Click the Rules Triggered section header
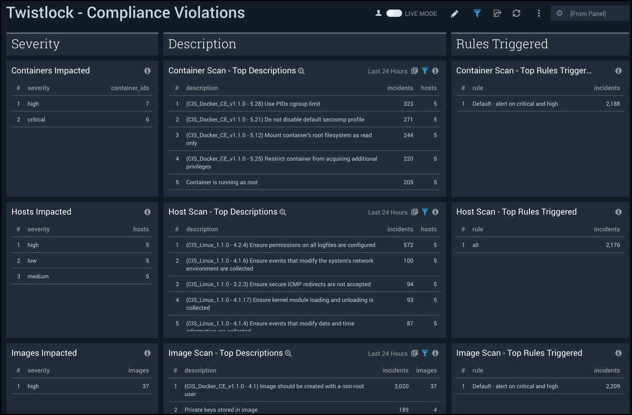This screenshot has width=632, height=415. point(502,44)
